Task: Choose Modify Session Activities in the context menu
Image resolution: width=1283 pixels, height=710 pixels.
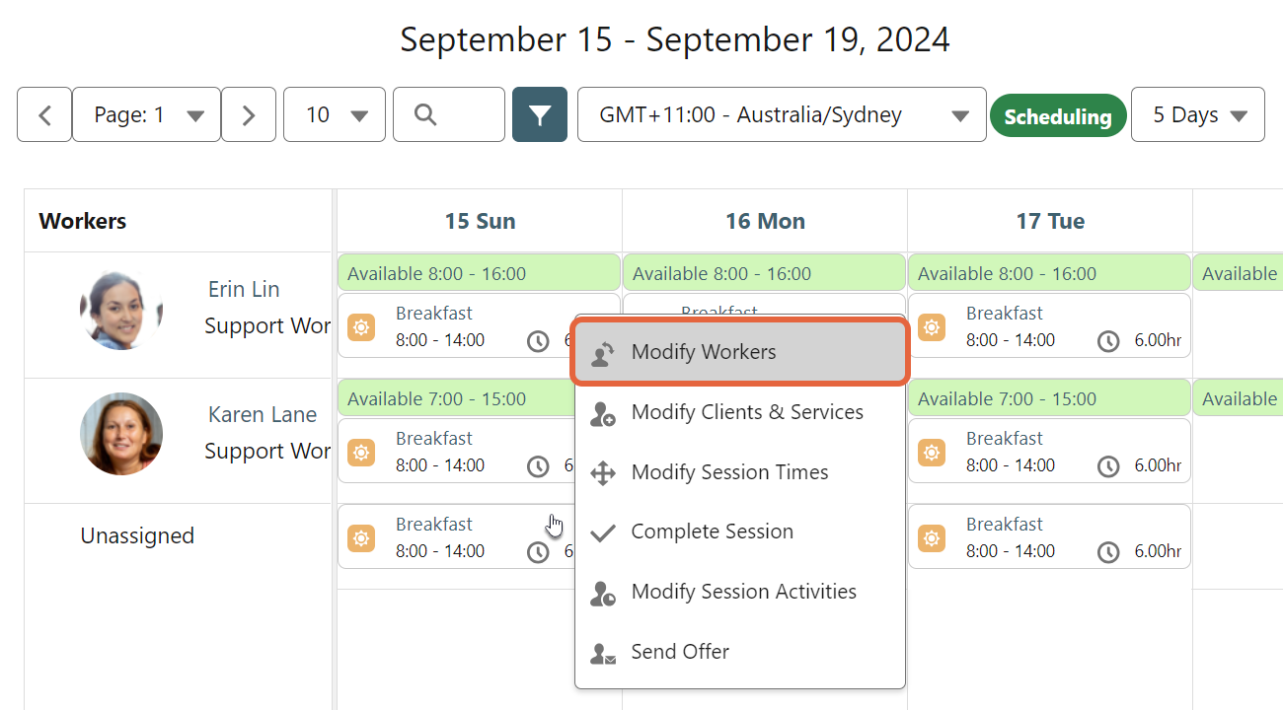Action: pyautogui.click(x=743, y=592)
